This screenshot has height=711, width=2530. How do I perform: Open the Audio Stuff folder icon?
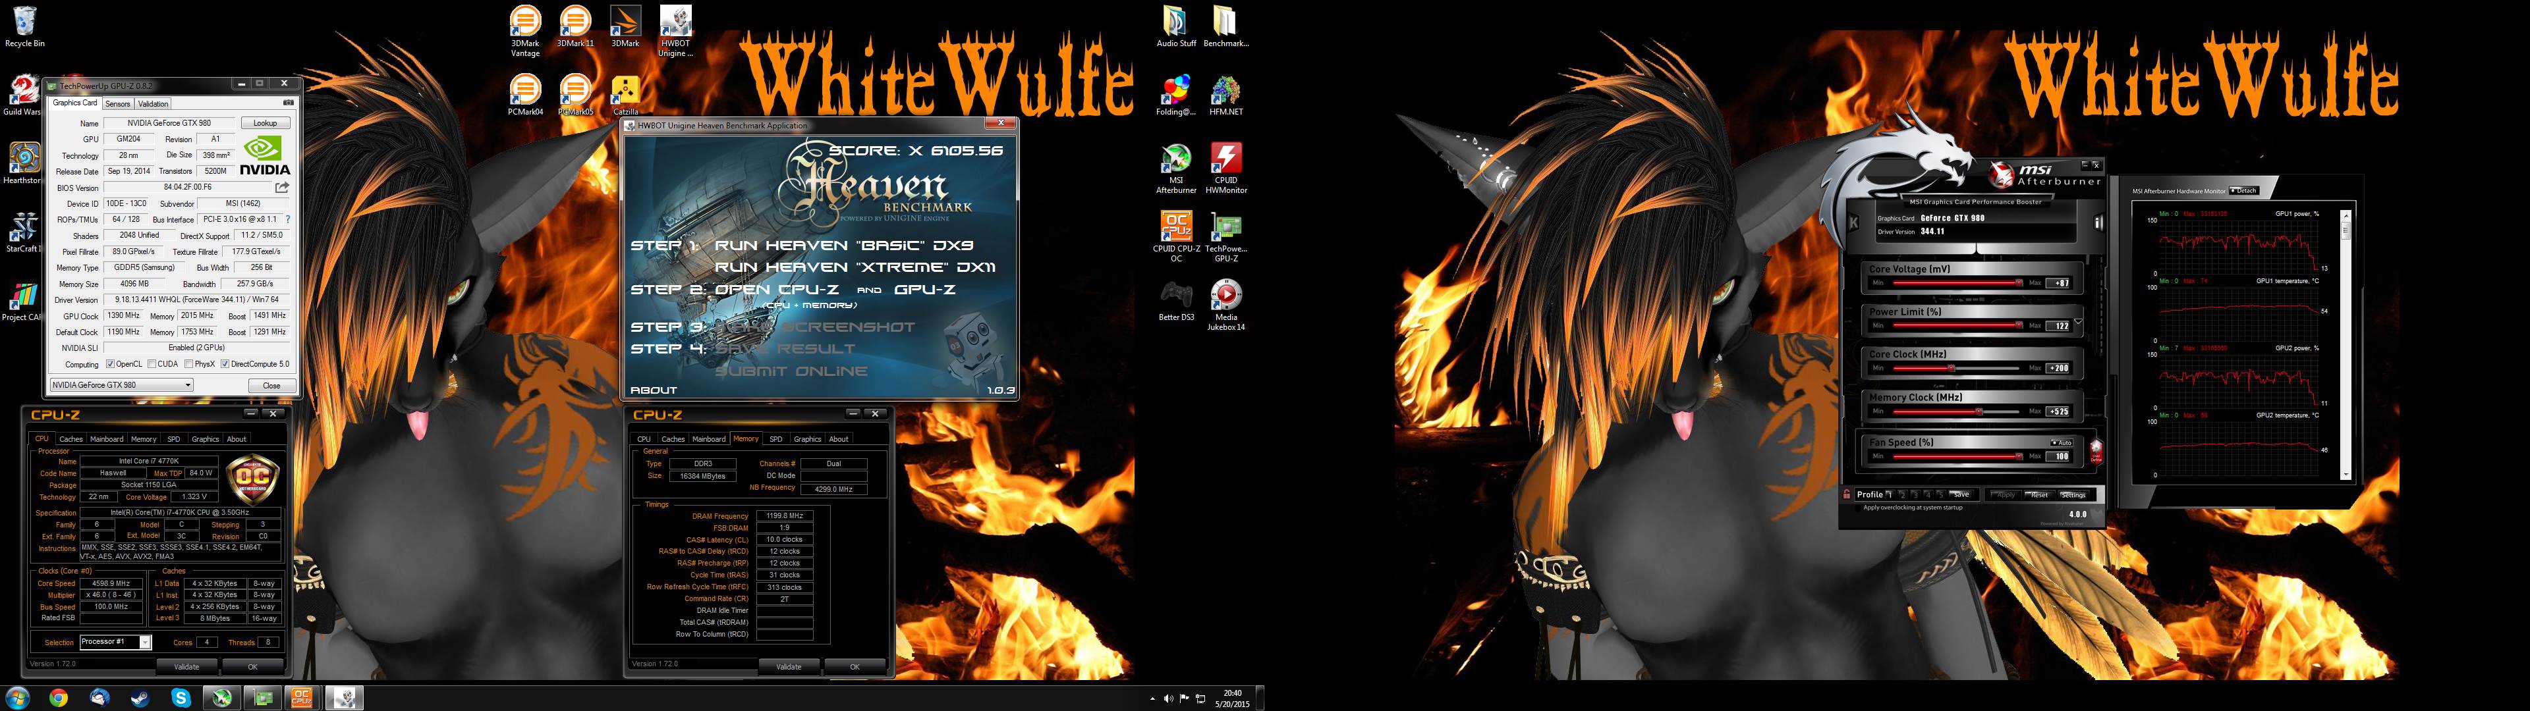point(1175,26)
